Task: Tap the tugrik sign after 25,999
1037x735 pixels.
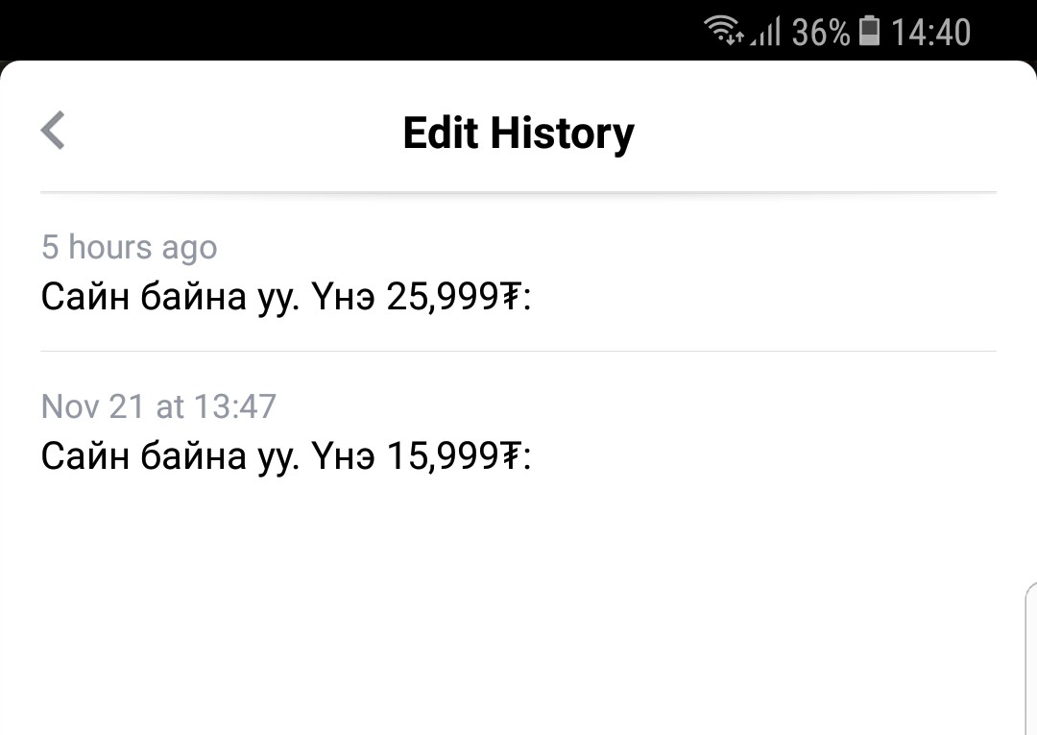Action: coord(510,296)
